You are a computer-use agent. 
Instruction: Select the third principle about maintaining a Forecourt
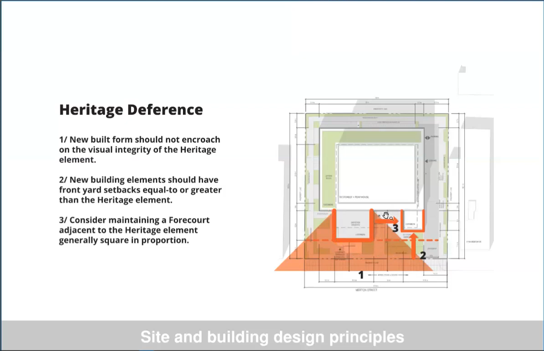134,230
